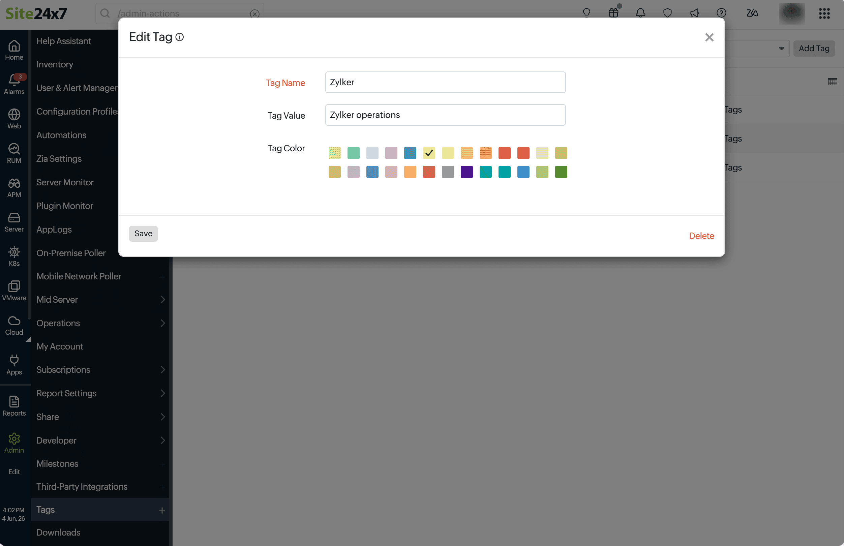Open the lightbulb tips icon
The image size is (844, 546).
pyautogui.click(x=586, y=13)
